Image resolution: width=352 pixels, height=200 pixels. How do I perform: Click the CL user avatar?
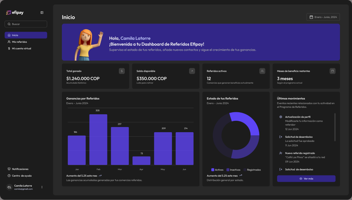(9, 187)
